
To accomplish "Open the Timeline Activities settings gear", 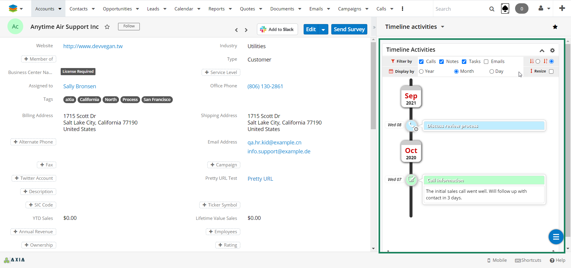I will (x=552, y=50).
